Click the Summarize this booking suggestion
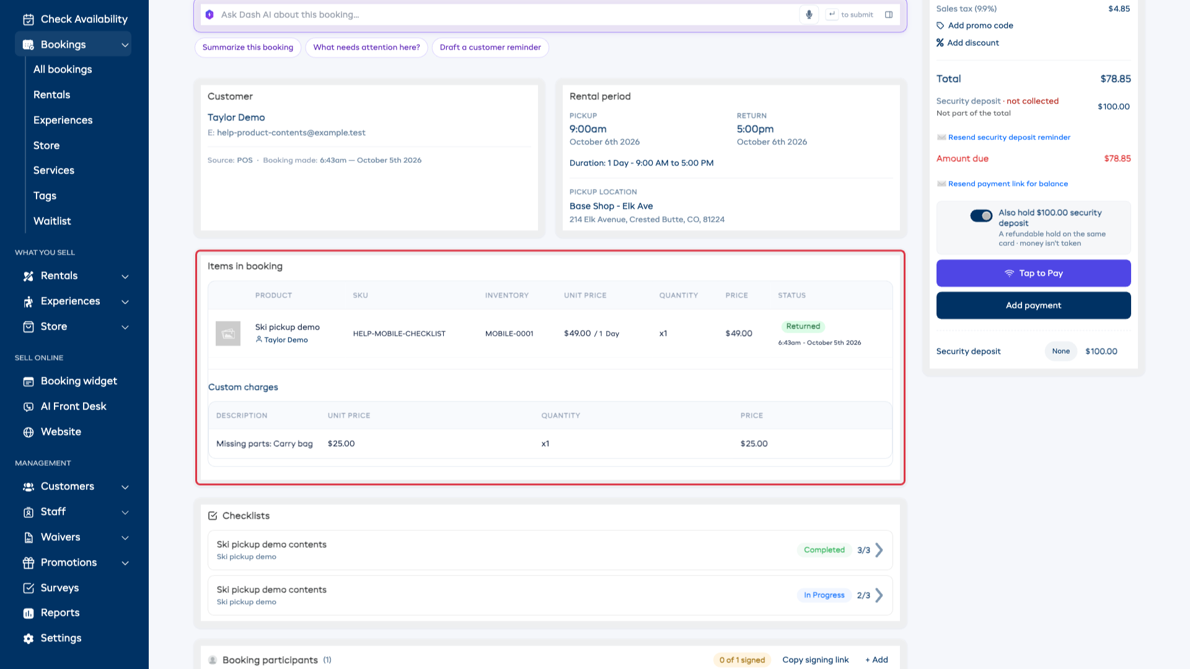Viewport: 1190px width, 669px height. [248, 48]
